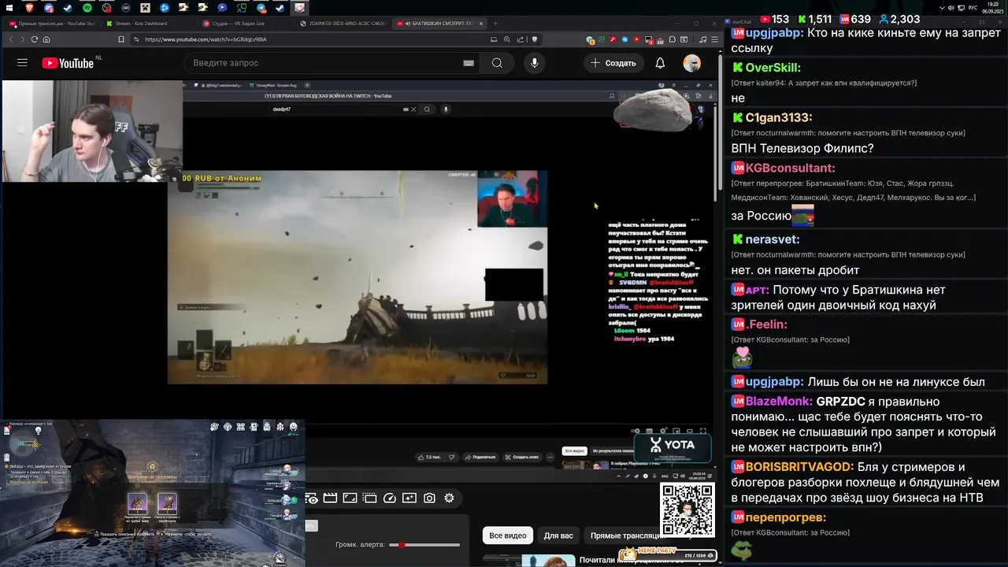
Task: Go to YouTube home via logo
Action: tap(68, 63)
